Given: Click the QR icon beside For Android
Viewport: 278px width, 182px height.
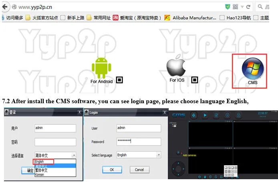Looking at the screenshot, I should [119, 80].
